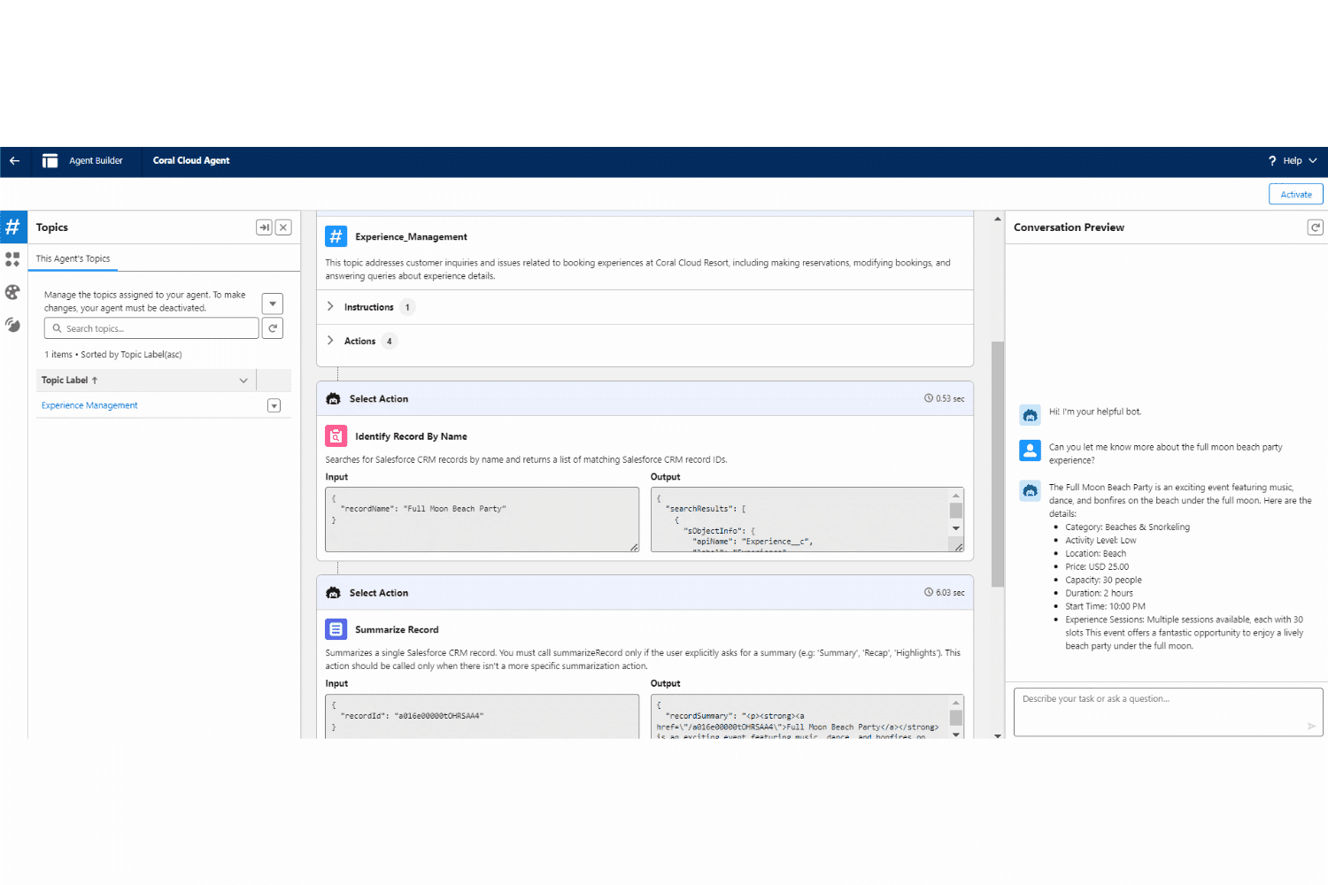Click the 'Price: USD 25.00' bullet
The height and width of the screenshot is (885, 1328).
click(1097, 567)
